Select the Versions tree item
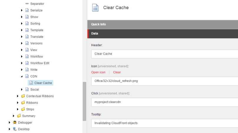This screenshot has height=133, width=238. click(x=36, y=43)
